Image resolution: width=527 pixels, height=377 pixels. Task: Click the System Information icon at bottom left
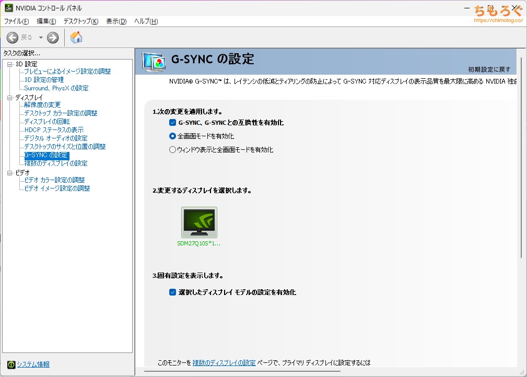[11, 364]
